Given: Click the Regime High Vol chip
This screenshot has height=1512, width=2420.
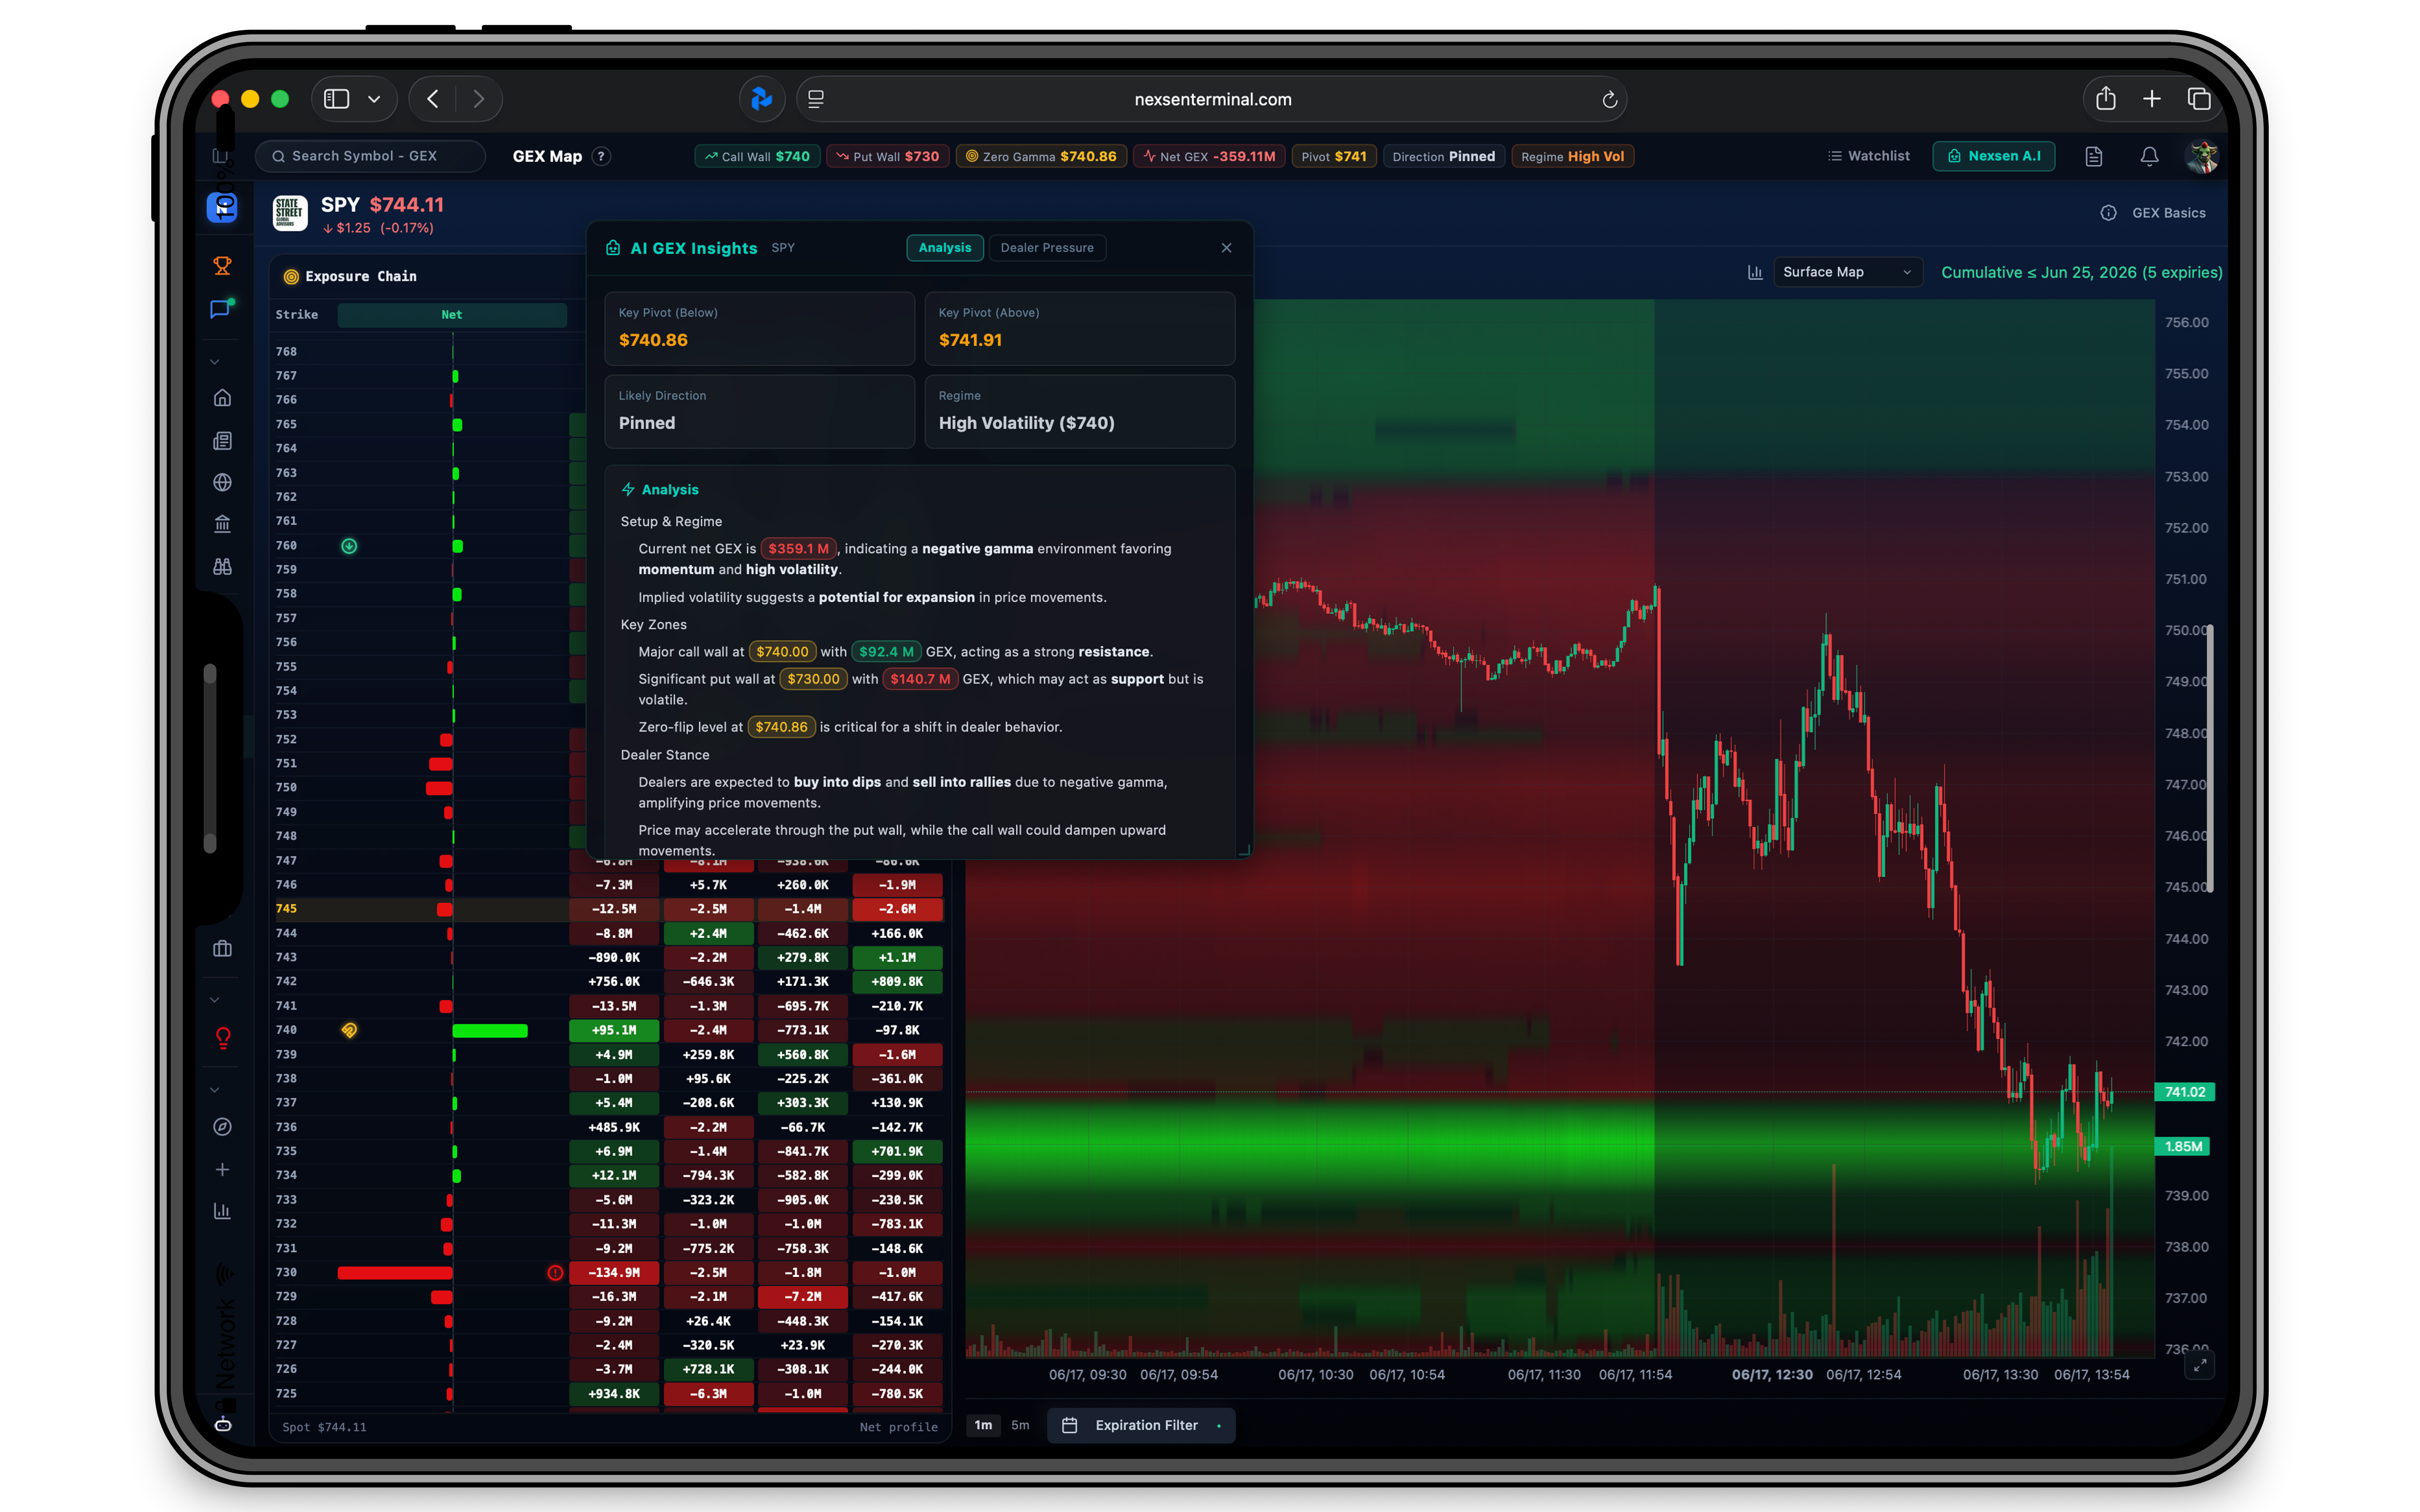Looking at the screenshot, I should [1572, 156].
